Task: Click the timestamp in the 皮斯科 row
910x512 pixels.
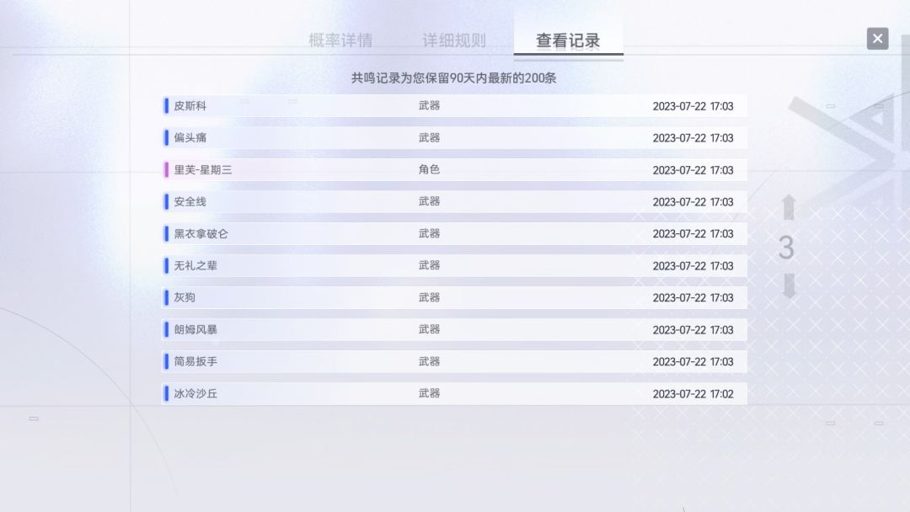Action: coord(693,106)
